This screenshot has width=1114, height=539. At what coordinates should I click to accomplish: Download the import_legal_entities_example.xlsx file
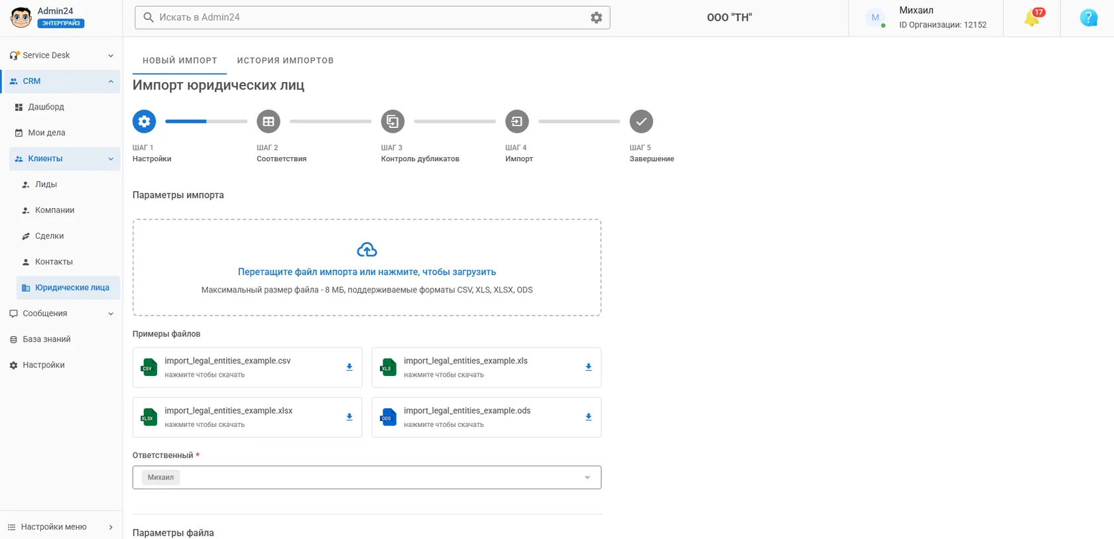(349, 417)
